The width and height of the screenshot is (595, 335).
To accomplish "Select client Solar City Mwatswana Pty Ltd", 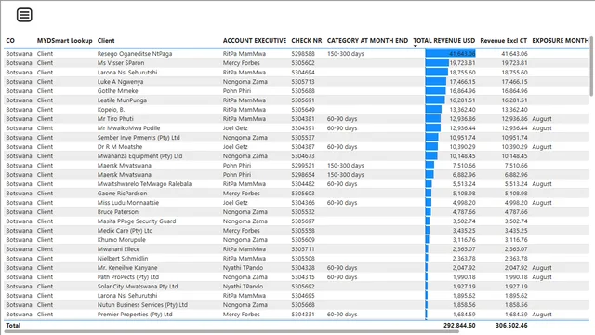I will point(138,287).
